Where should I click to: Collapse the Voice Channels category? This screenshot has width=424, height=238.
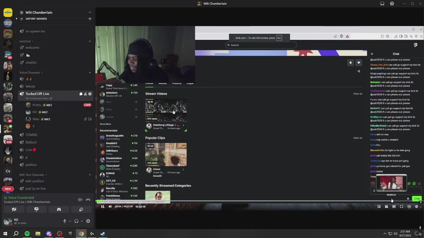pyautogui.click(x=31, y=72)
